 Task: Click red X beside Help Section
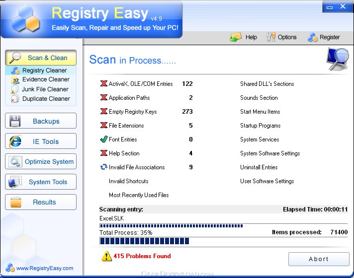[x=103, y=153]
